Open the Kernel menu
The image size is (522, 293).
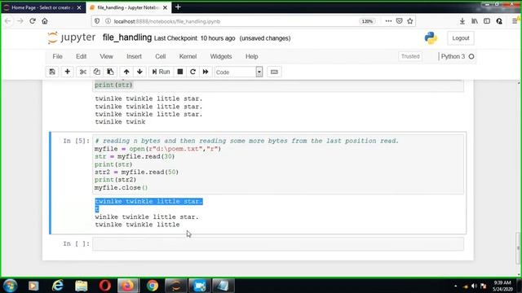click(x=188, y=56)
